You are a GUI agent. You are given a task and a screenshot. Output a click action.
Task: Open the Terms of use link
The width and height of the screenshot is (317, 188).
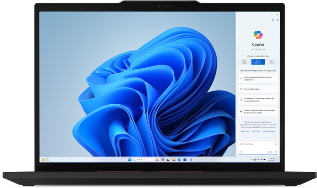[256, 131]
